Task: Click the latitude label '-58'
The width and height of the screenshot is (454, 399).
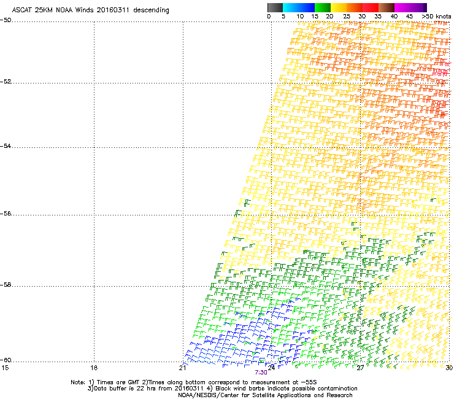Action: [6, 285]
